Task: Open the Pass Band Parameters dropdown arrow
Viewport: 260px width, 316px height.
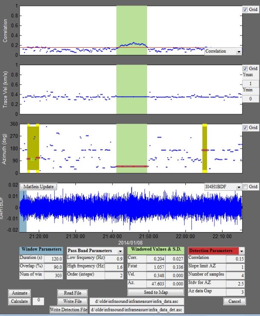Action: (x=121, y=251)
